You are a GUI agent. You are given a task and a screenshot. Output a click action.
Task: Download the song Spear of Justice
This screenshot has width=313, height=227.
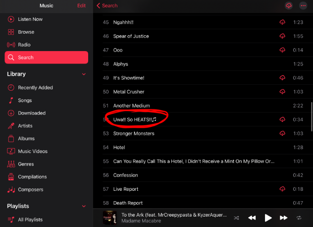pyautogui.click(x=282, y=36)
